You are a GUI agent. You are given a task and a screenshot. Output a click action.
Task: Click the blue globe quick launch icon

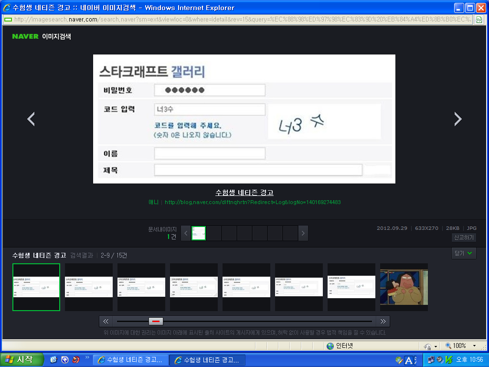[65, 360]
